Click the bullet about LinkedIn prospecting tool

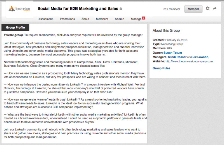(75, 75)
